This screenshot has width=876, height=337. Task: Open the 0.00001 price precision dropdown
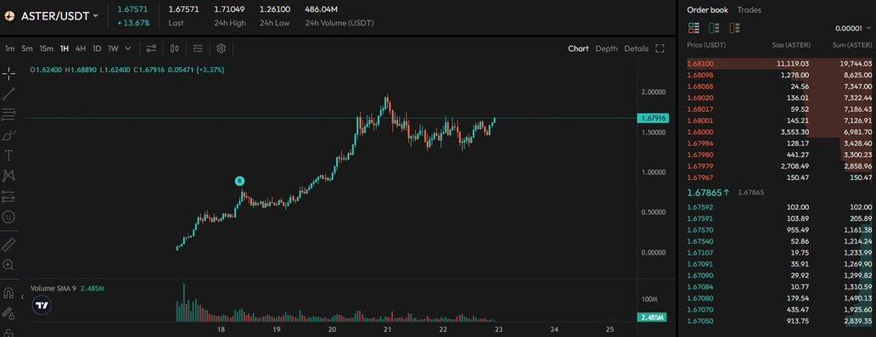click(x=853, y=29)
